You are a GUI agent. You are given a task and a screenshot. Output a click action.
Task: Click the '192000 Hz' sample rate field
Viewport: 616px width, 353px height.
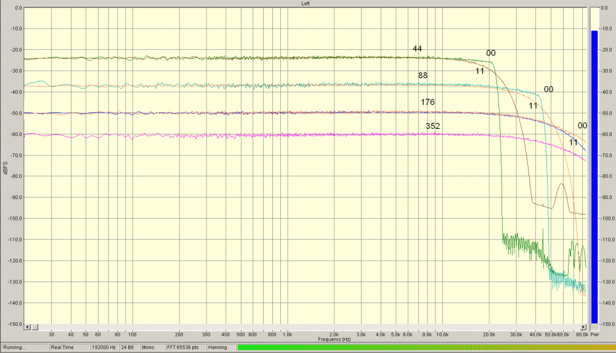tap(104, 347)
